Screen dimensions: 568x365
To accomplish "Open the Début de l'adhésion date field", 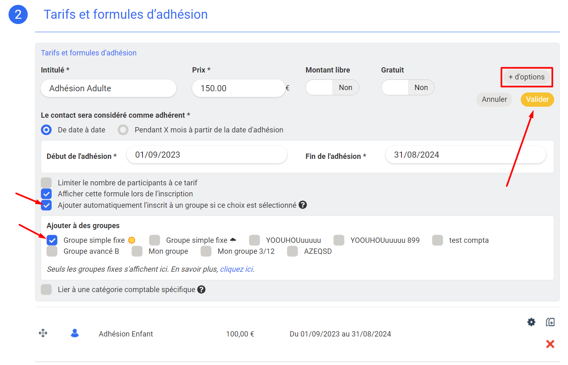I will click(206, 155).
